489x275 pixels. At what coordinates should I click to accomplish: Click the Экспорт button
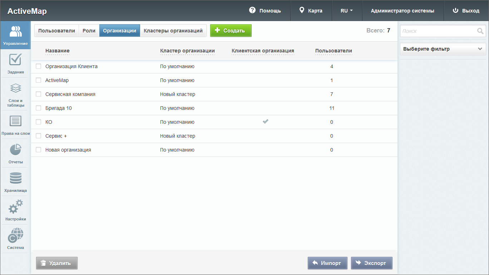(371, 263)
